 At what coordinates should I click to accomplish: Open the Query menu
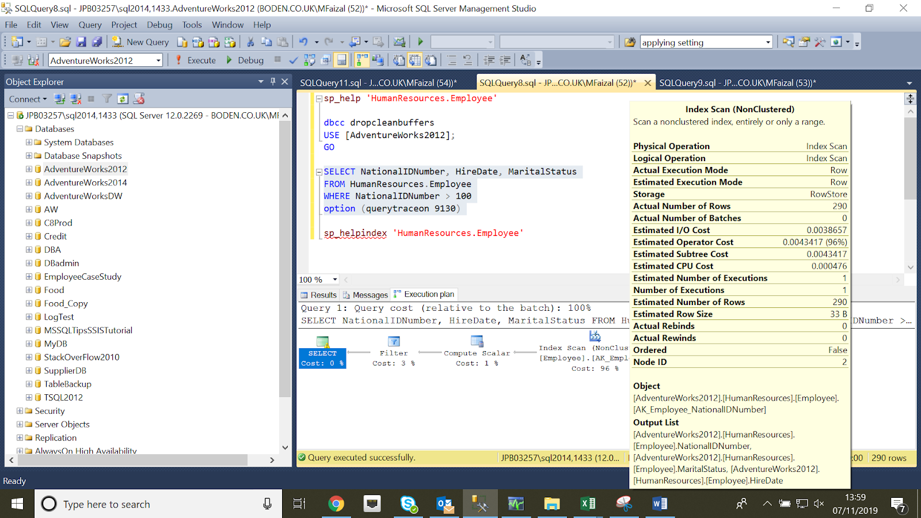pos(90,25)
